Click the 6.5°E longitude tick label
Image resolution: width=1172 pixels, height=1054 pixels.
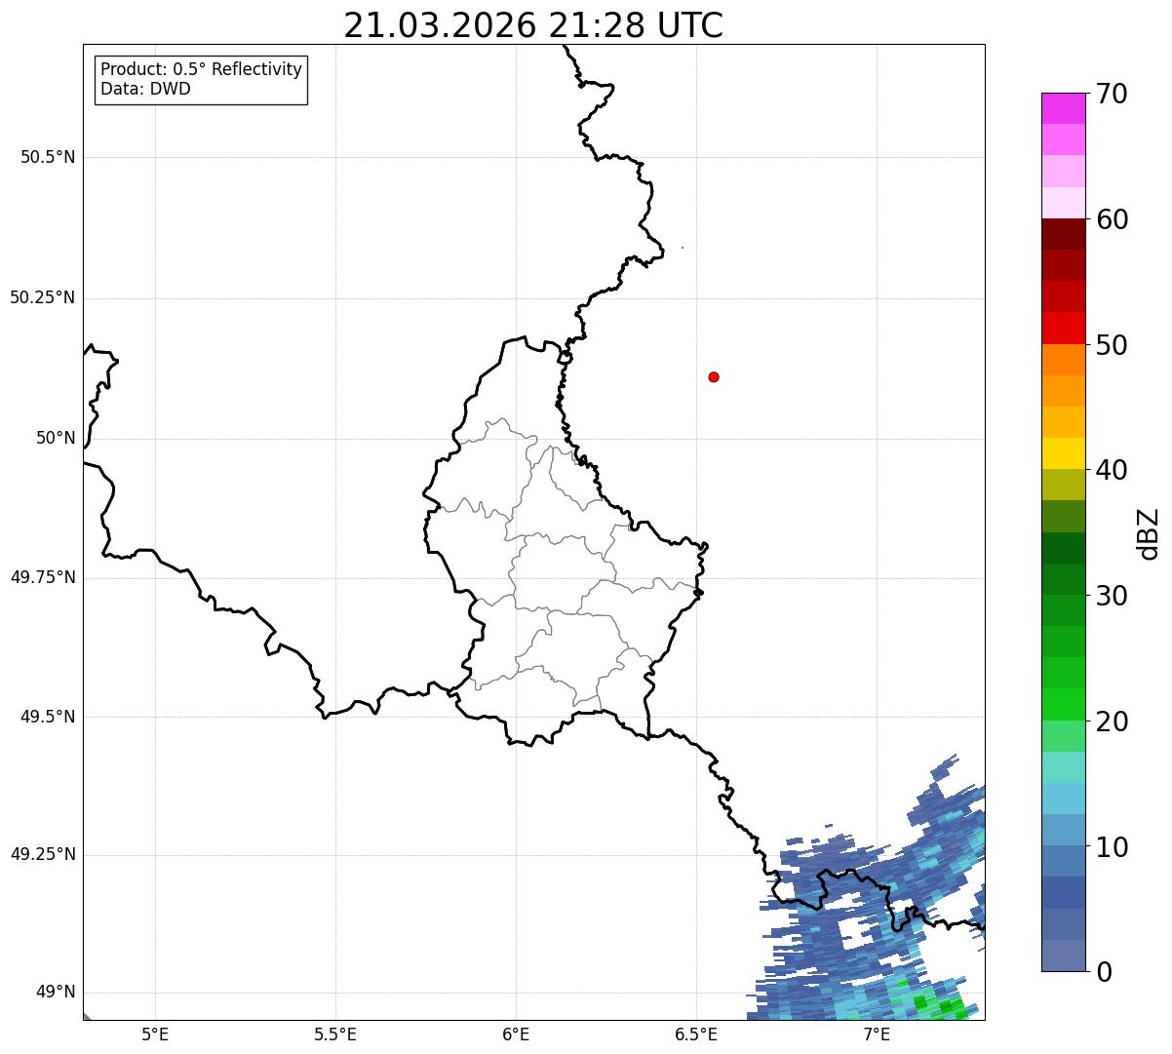(x=696, y=1034)
